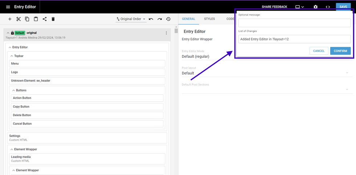Click the share icon in toolbar
Viewport: 356px width, 175px height.
pos(45,19)
